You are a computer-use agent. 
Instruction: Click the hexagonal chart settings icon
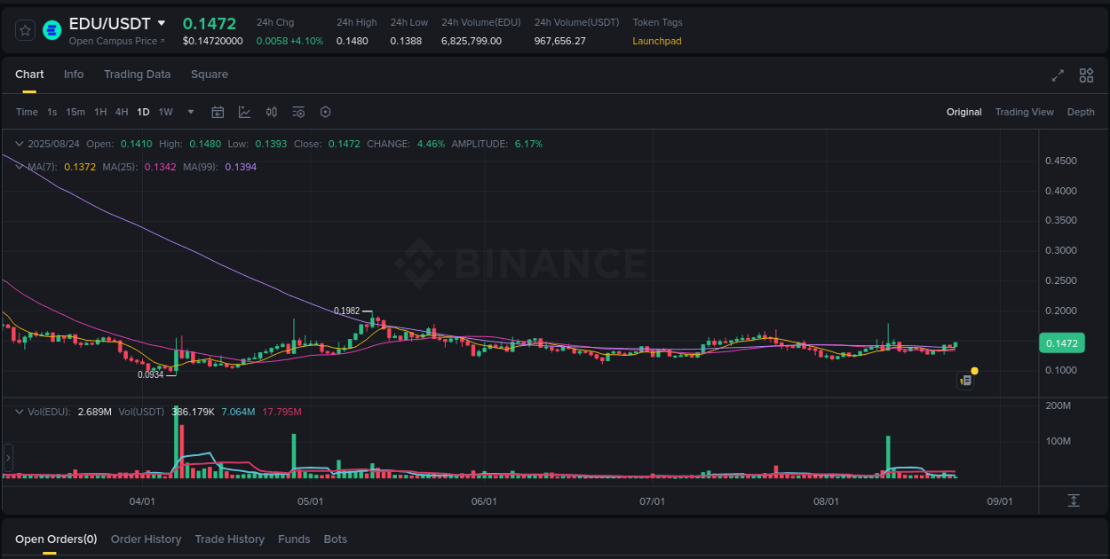coord(325,112)
